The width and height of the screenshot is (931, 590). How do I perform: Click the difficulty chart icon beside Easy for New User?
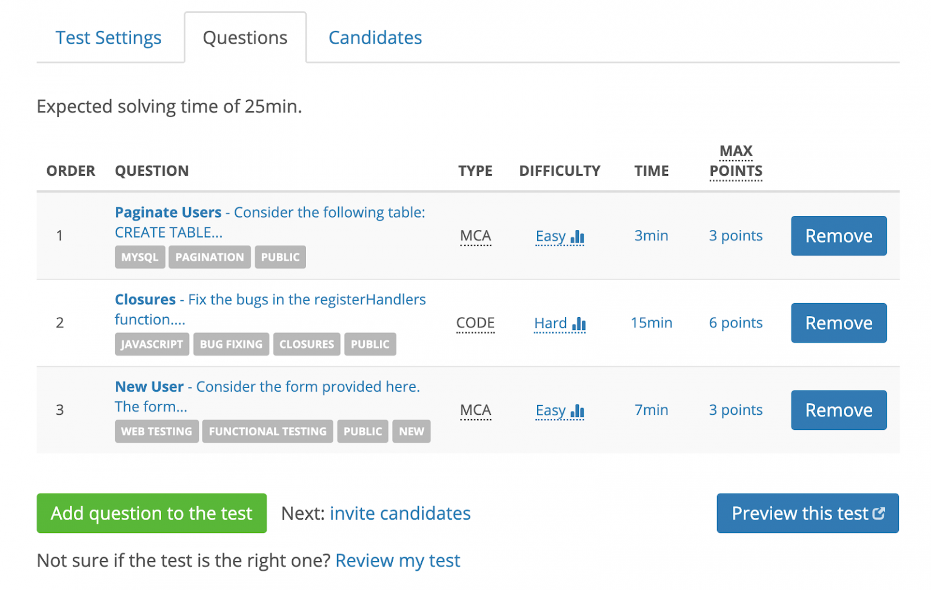click(x=578, y=411)
